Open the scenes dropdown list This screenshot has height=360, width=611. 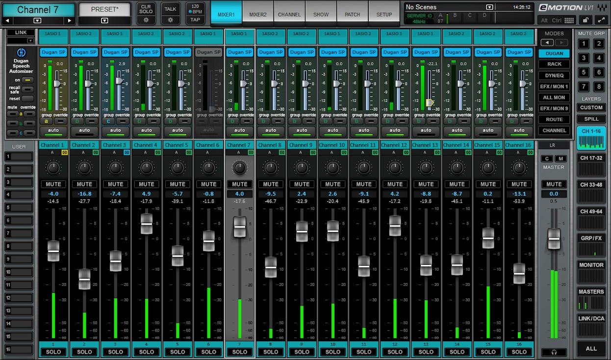[489, 7]
